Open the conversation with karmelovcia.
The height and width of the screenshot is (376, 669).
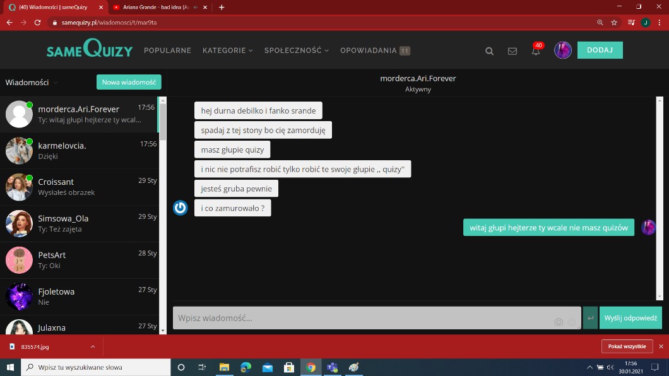coord(80,151)
